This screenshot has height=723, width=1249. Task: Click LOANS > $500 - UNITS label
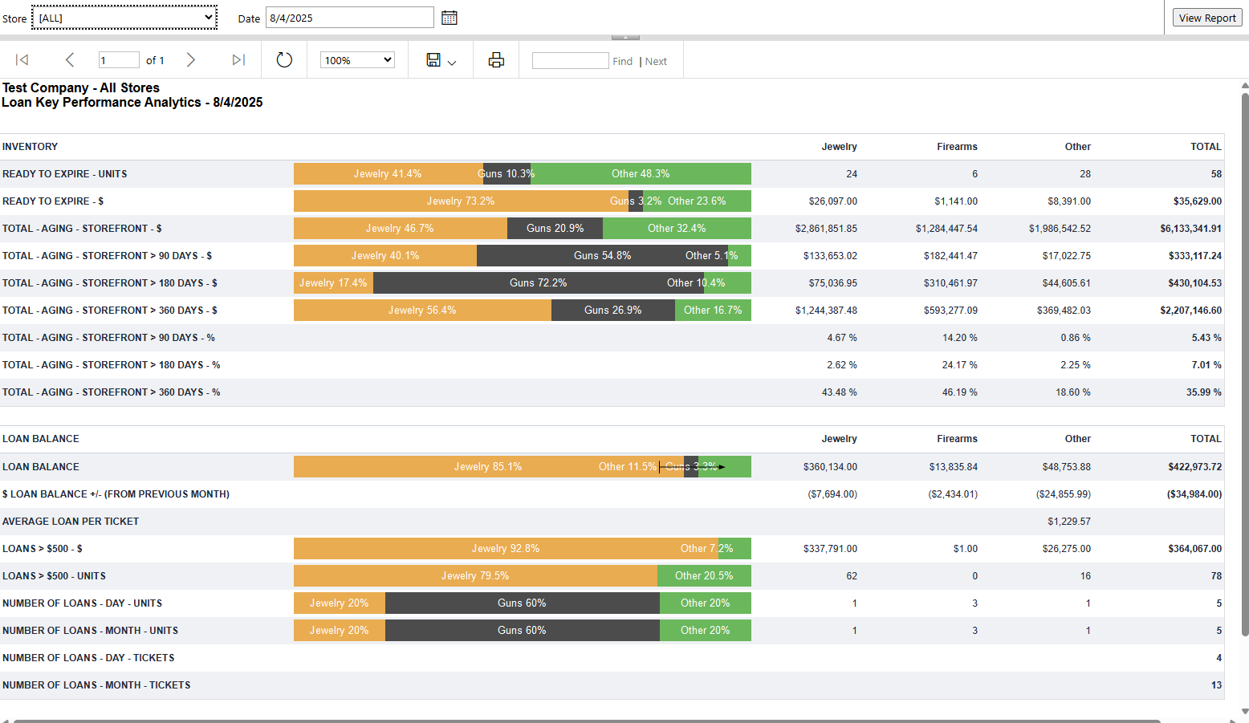[x=55, y=576]
